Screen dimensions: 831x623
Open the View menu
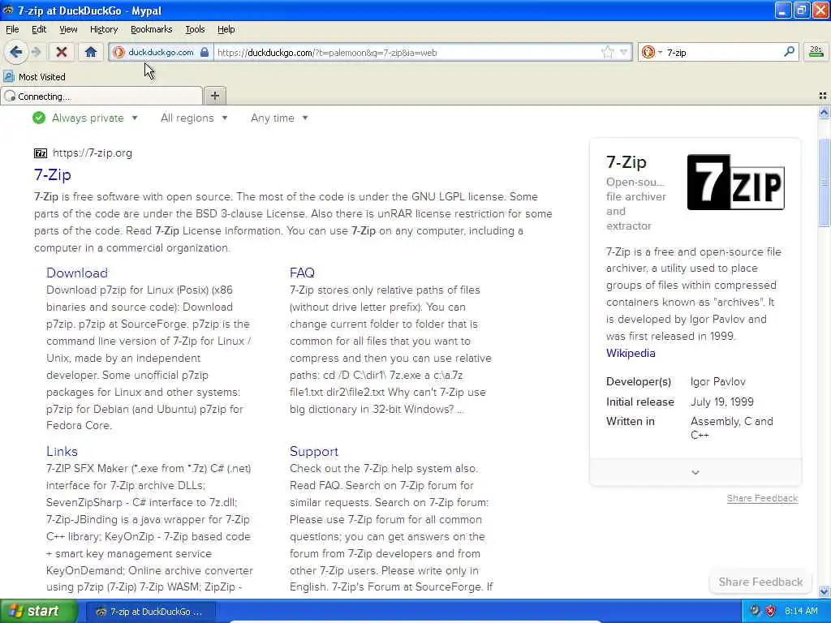pyautogui.click(x=68, y=29)
